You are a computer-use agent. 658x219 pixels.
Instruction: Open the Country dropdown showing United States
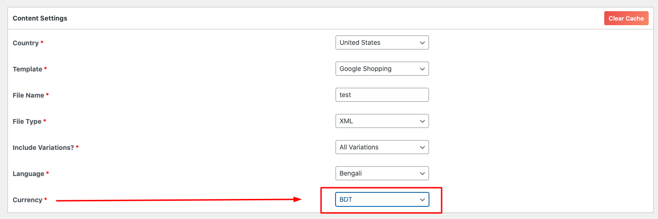[x=382, y=42]
